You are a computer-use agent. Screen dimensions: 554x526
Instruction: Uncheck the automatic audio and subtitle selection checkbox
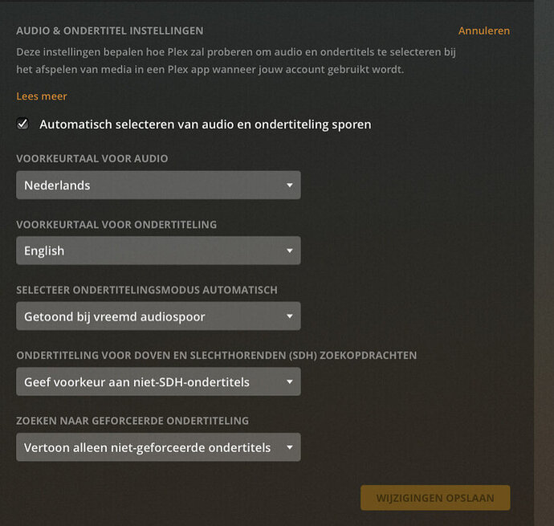[23, 124]
